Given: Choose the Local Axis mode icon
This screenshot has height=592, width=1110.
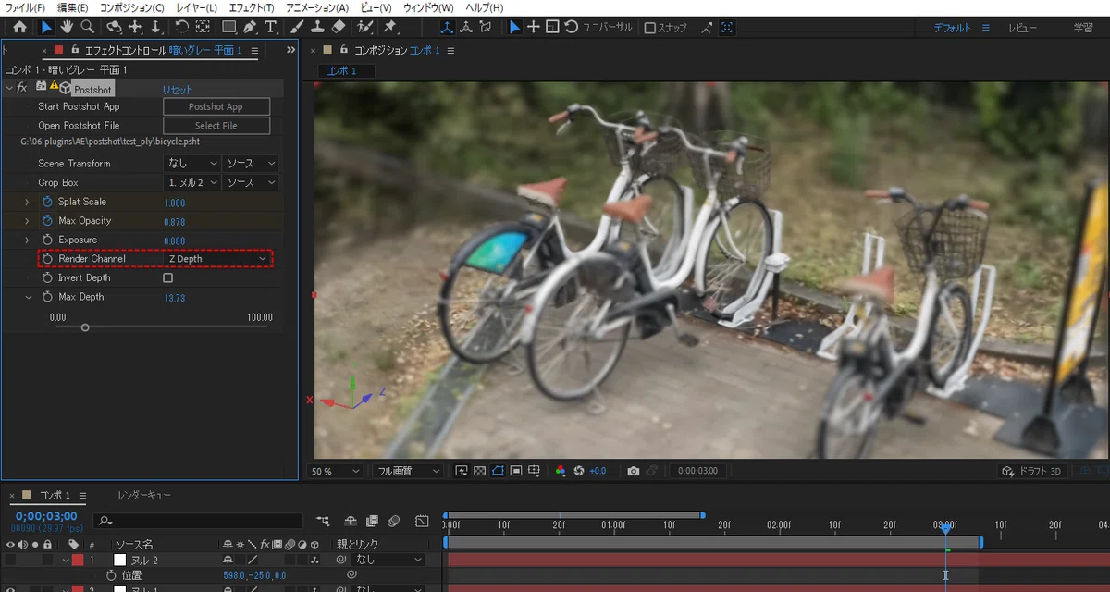Looking at the screenshot, I should coord(448,27).
